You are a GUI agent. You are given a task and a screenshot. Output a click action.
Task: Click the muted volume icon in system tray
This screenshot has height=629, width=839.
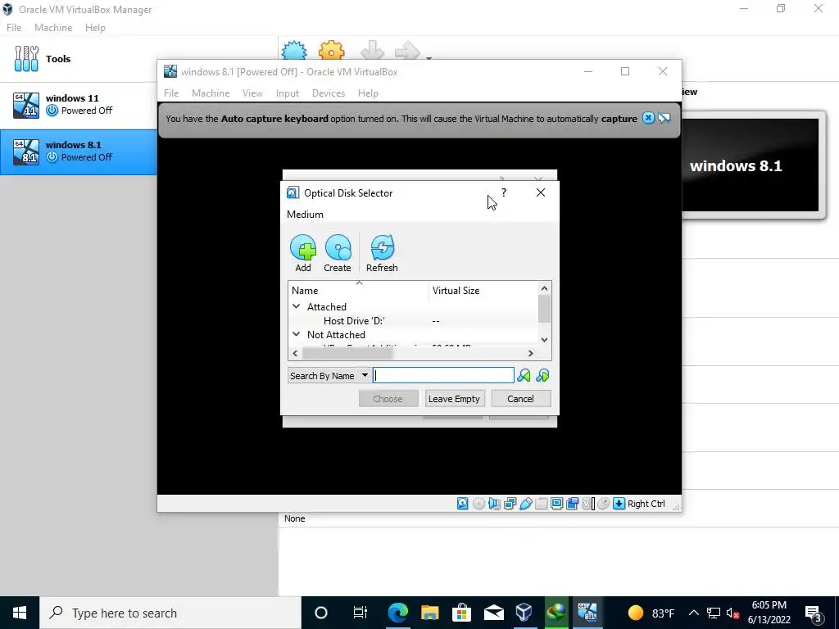(733, 613)
